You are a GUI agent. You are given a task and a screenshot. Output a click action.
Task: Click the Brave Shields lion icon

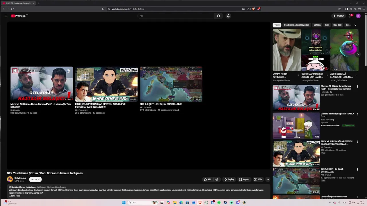tap(253, 9)
